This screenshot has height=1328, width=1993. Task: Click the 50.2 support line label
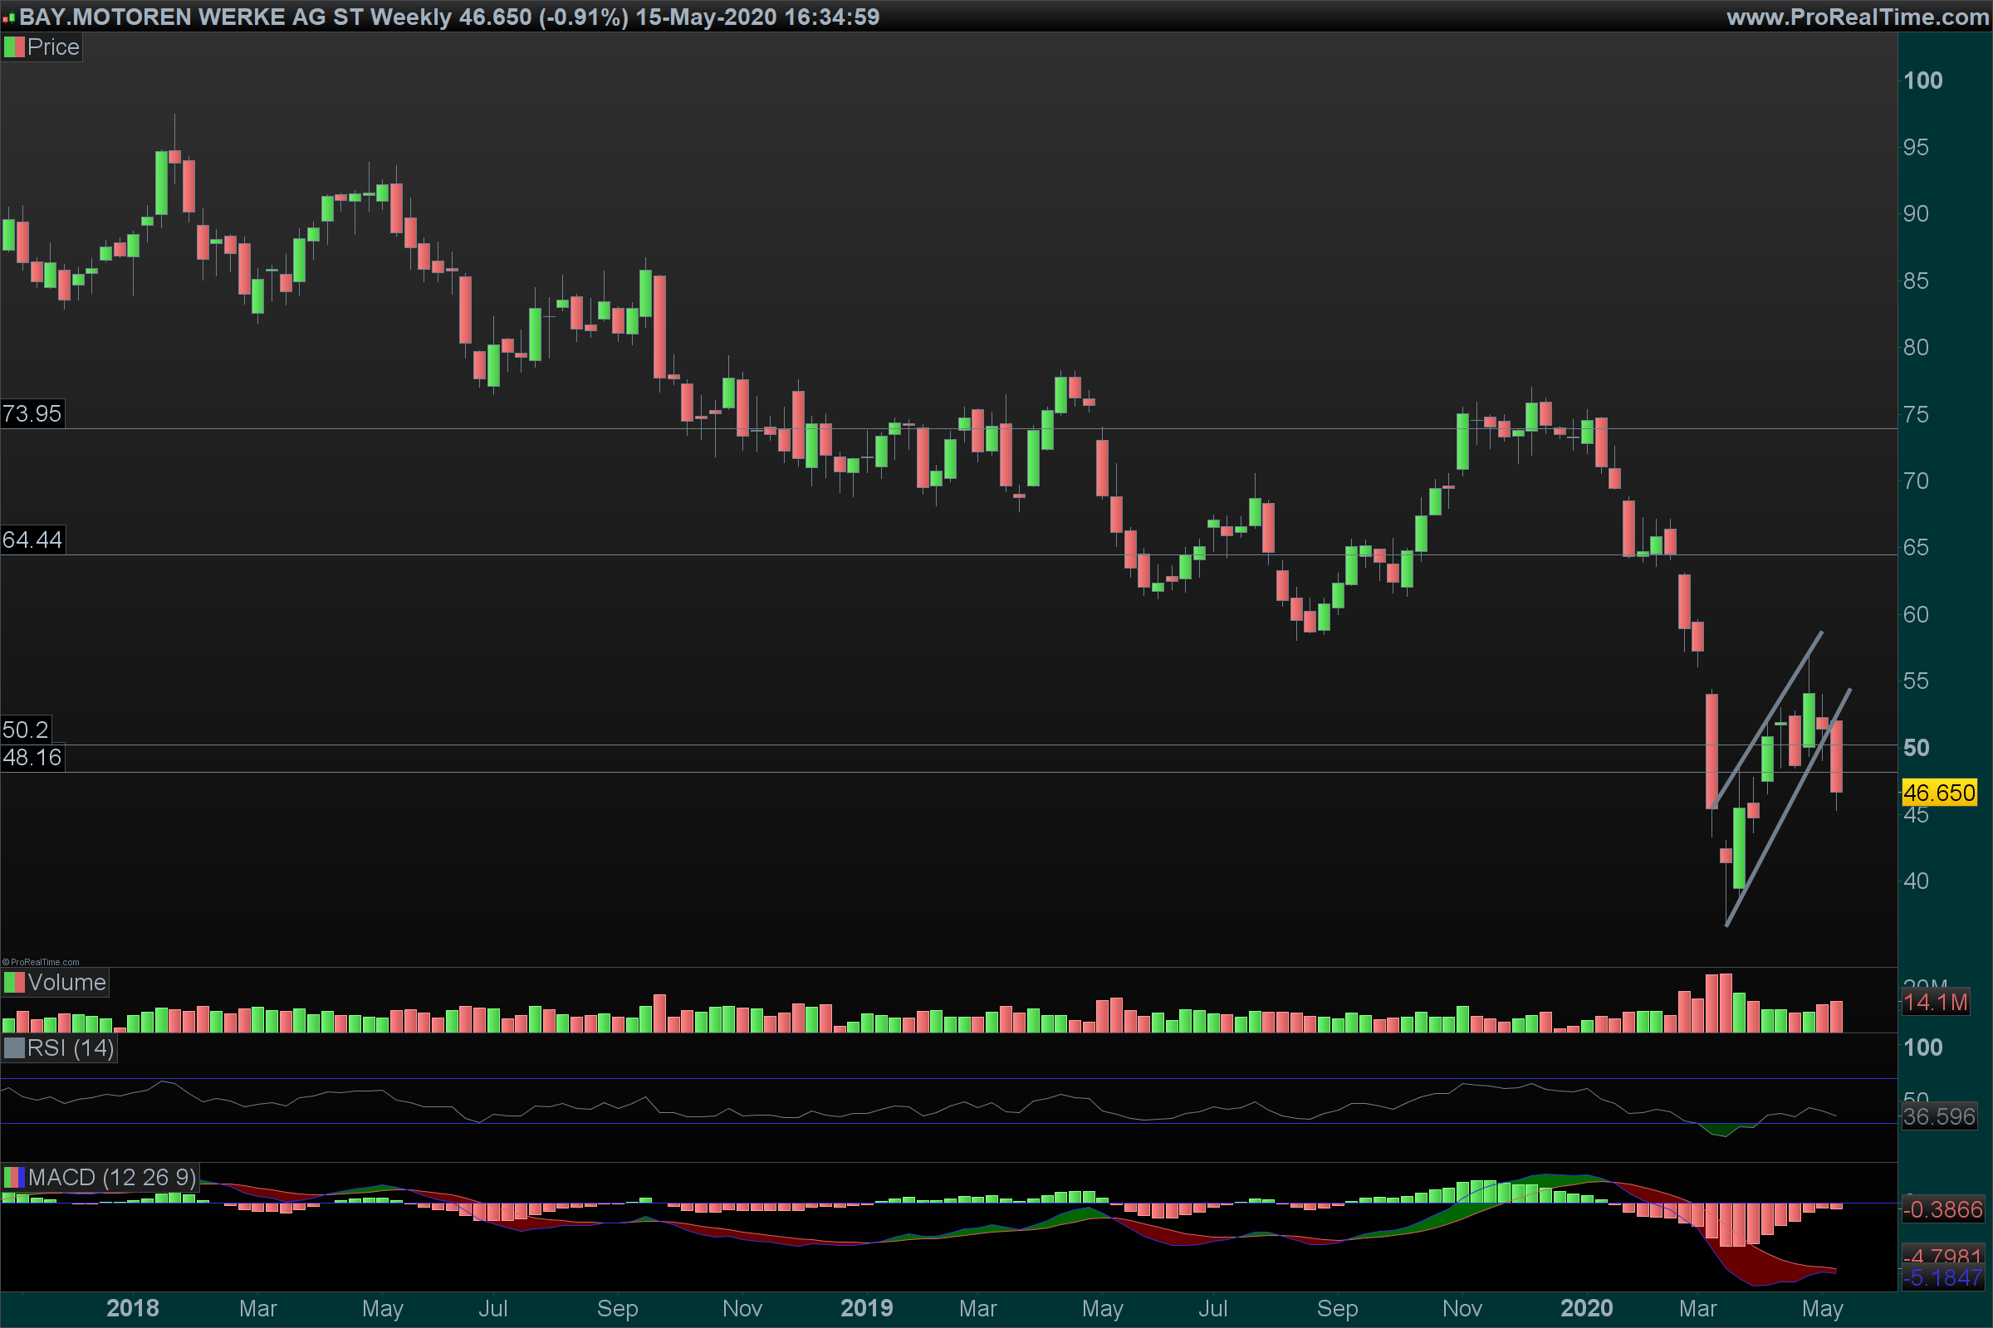click(x=26, y=730)
